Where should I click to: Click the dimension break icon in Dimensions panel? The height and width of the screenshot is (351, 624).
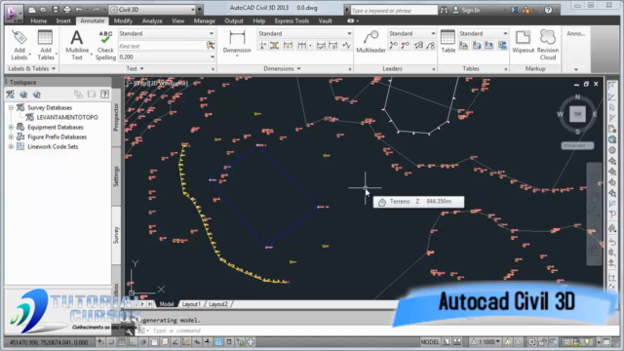[262, 46]
